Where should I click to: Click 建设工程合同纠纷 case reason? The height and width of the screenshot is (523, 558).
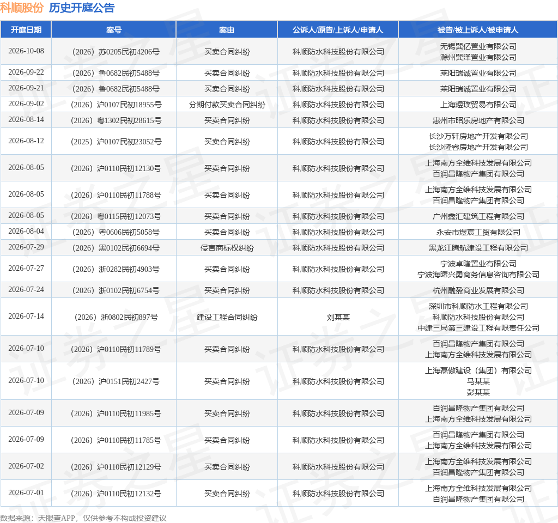coord(227,317)
